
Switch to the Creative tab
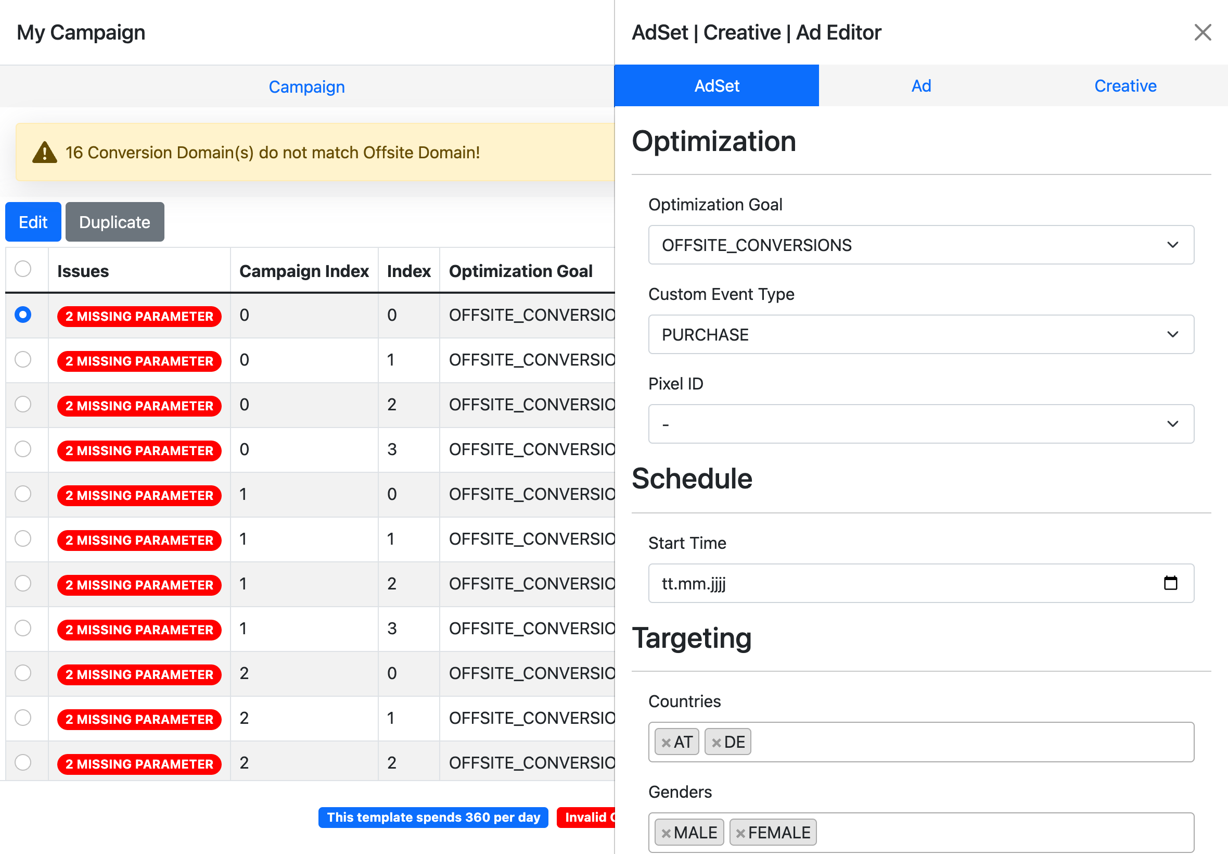pyautogui.click(x=1125, y=85)
